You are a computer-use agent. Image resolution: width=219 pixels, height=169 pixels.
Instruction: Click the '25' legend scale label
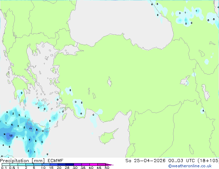pos(67,168)
